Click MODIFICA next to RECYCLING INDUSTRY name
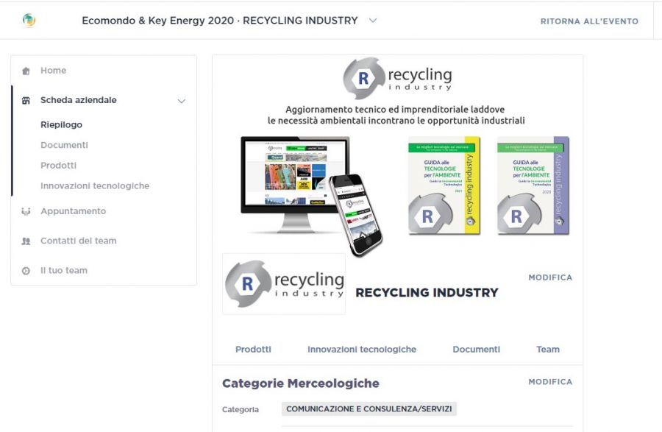Viewport: 662px width, 432px height. [550, 277]
